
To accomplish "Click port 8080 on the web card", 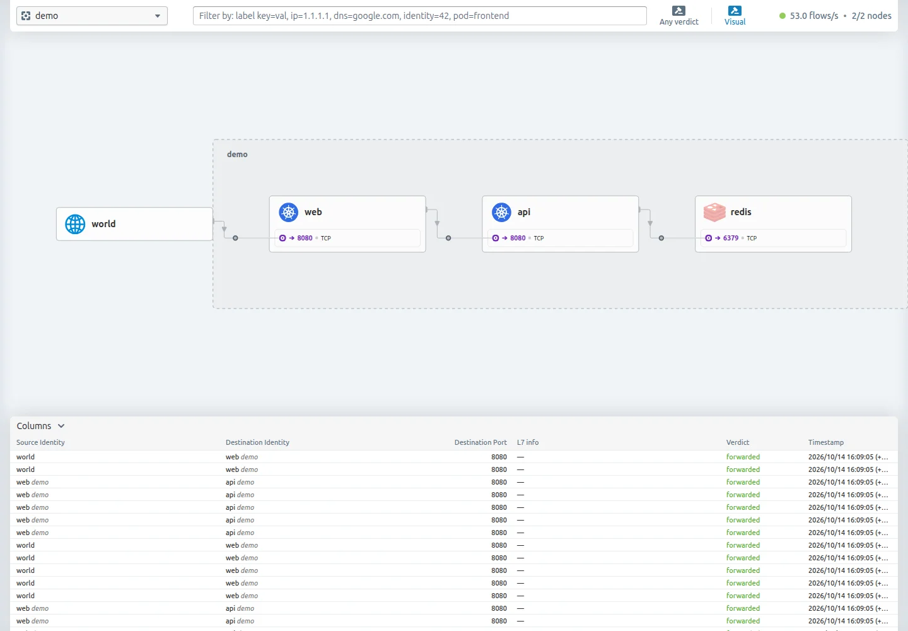I will tap(305, 238).
